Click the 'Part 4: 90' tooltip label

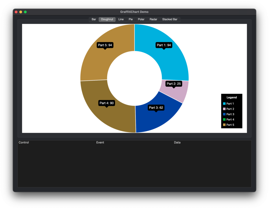(107, 103)
